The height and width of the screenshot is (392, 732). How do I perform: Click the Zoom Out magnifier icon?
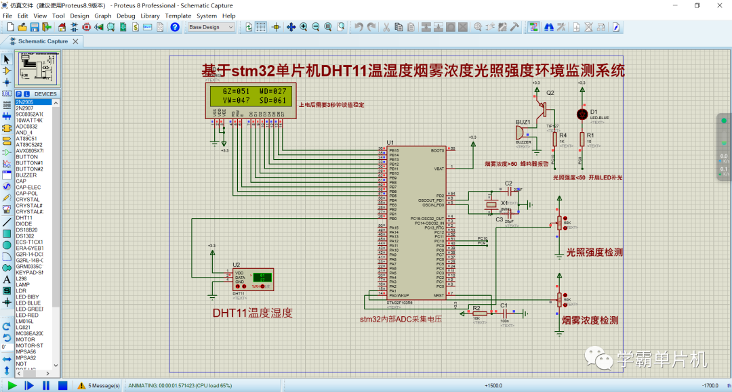(316, 28)
